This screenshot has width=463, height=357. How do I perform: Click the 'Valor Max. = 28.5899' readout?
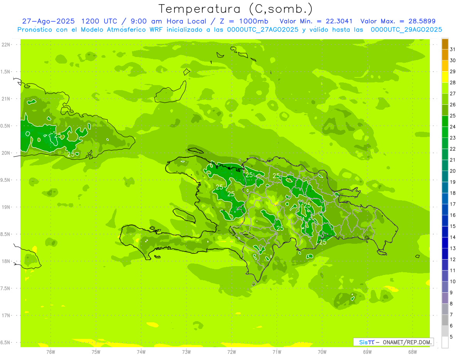pyautogui.click(x=398, y=21)
